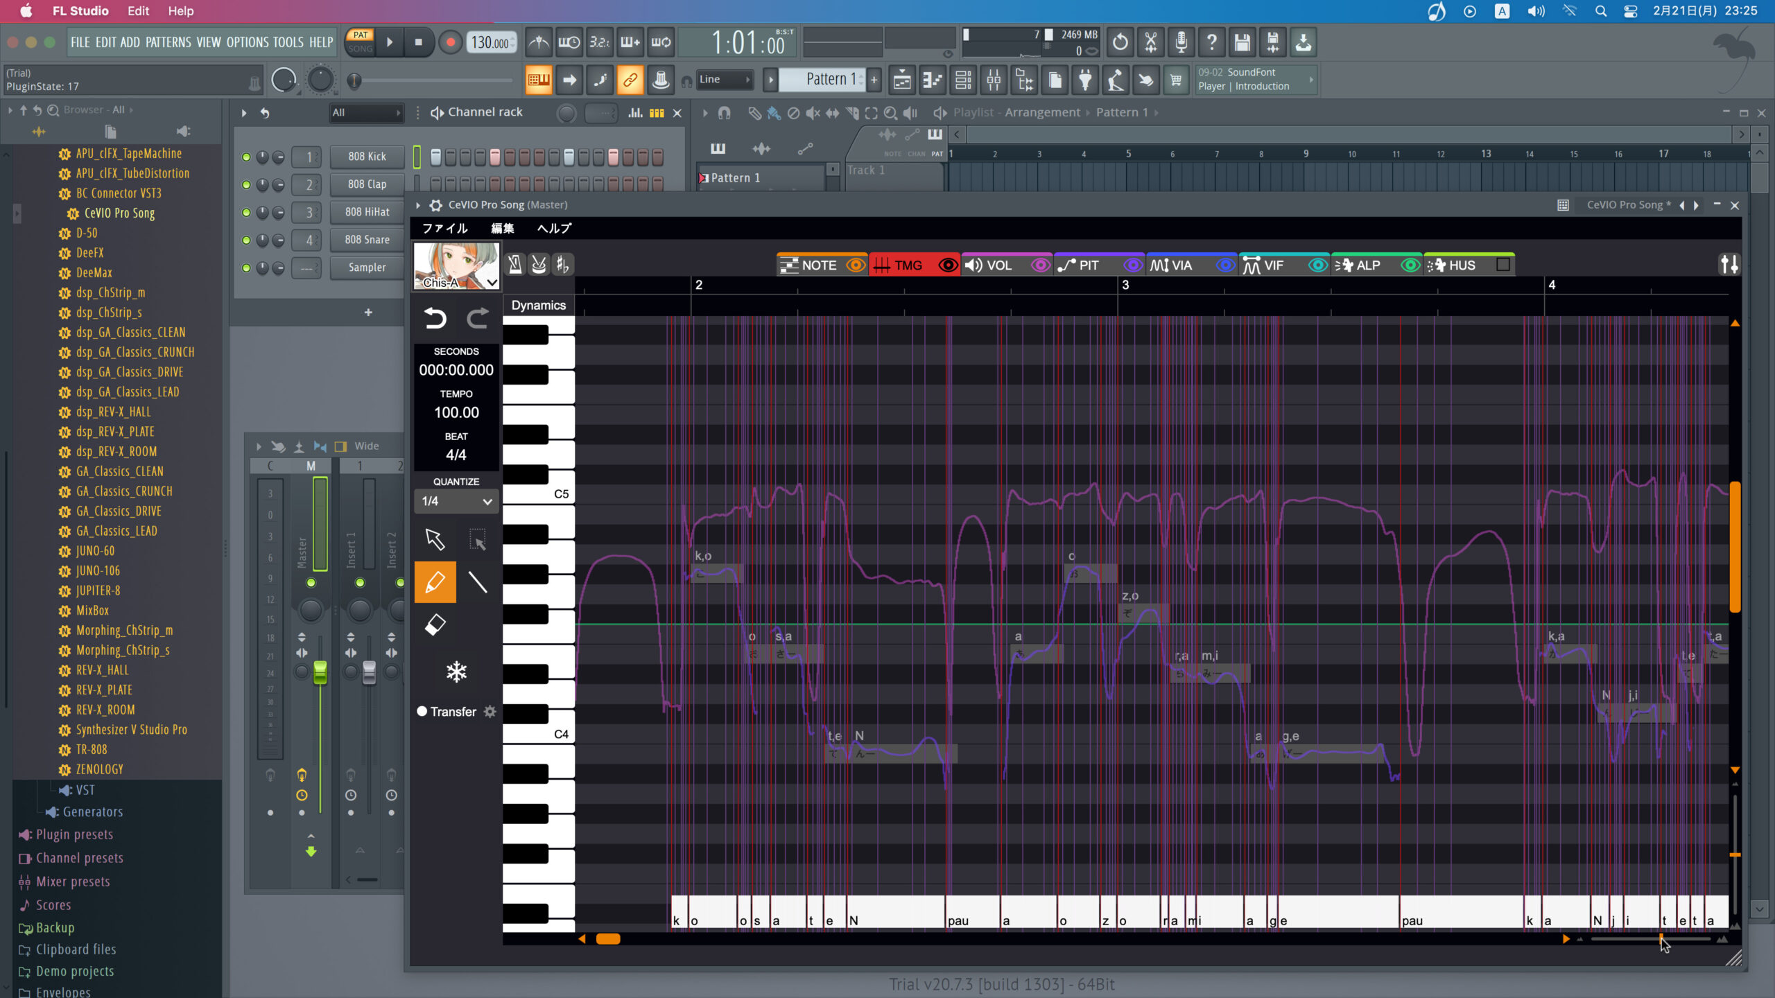This screenshot has height=998, width=1775.
Task: Toggle TMG layer visibility eye
Action: (949, 265)
